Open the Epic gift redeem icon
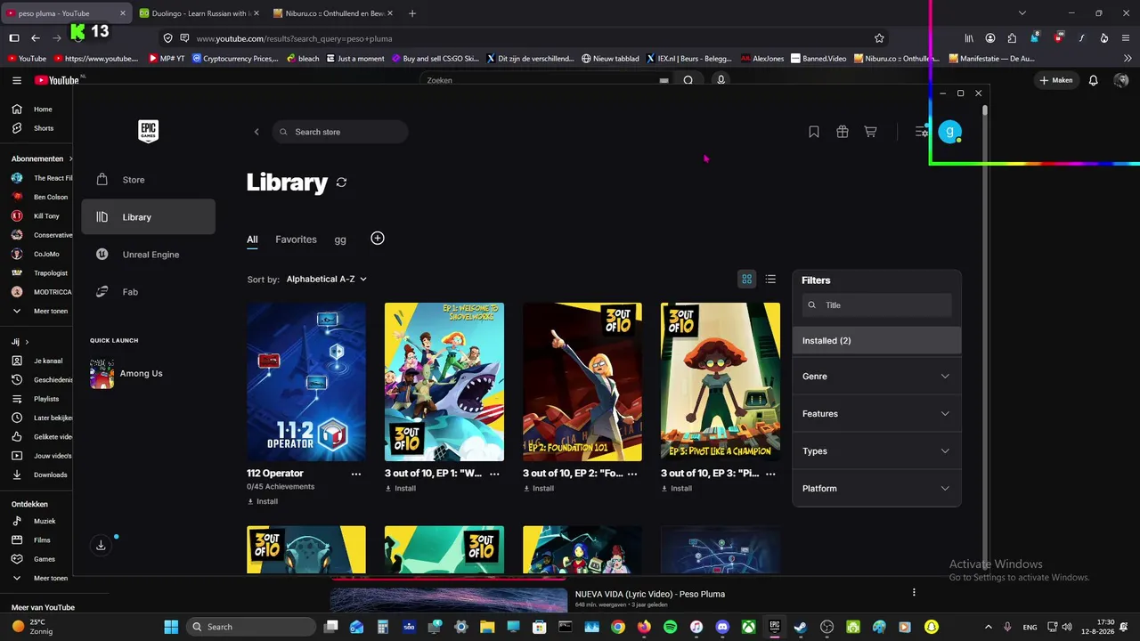This screenshot has width=1140, height=641. [843, 132]
